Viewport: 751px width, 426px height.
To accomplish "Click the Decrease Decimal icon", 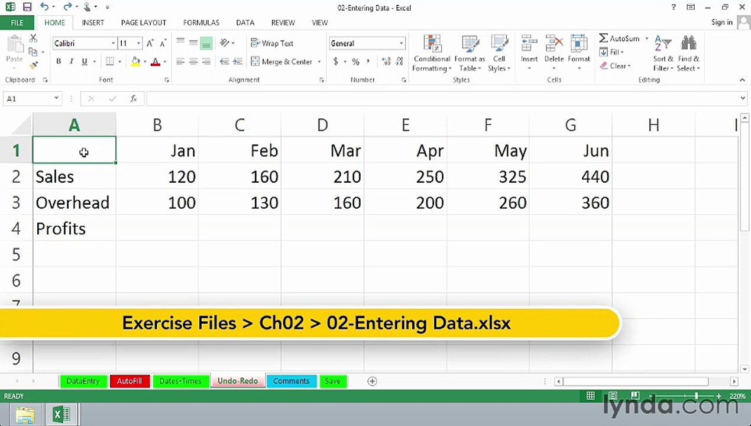I will (x=400, y=62).
